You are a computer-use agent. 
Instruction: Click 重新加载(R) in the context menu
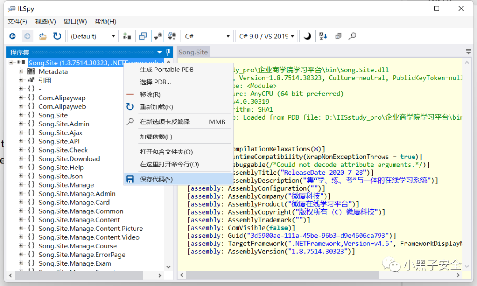pos(178,107)
